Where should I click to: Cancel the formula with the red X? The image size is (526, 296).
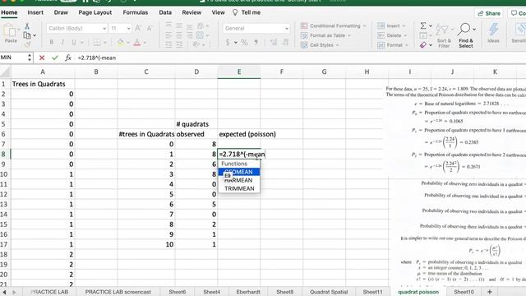click(42, 58)
